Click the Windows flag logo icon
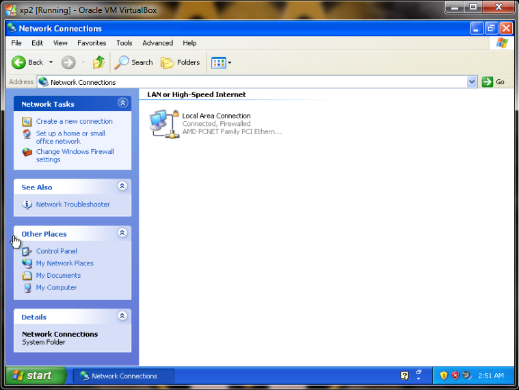 click(x=502, y=43)
